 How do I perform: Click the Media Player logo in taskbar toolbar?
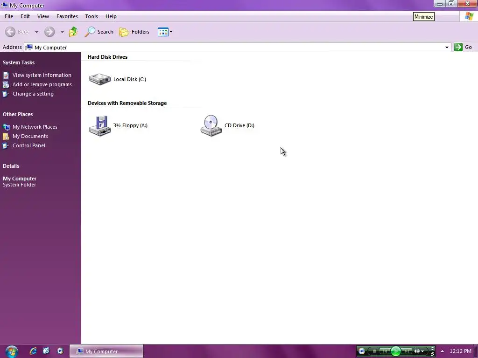[362, 351]
